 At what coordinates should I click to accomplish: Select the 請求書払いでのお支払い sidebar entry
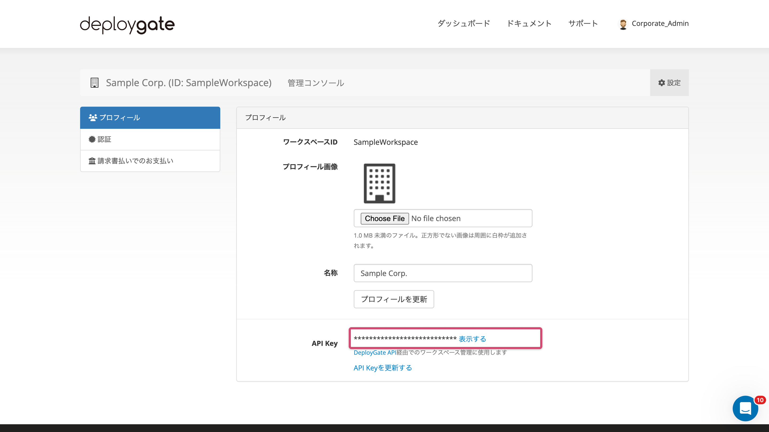coord(135,161)
